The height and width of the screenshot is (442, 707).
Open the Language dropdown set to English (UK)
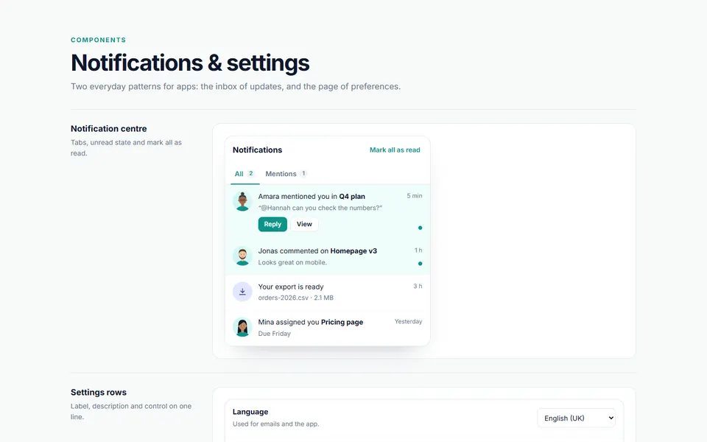(x=576, y=418)
